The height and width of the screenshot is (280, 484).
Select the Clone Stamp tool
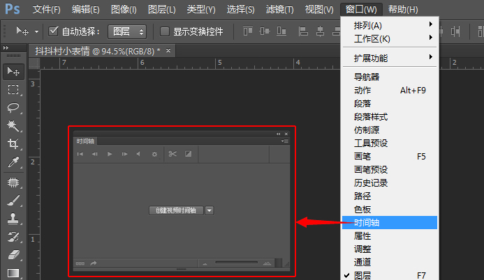13,219
